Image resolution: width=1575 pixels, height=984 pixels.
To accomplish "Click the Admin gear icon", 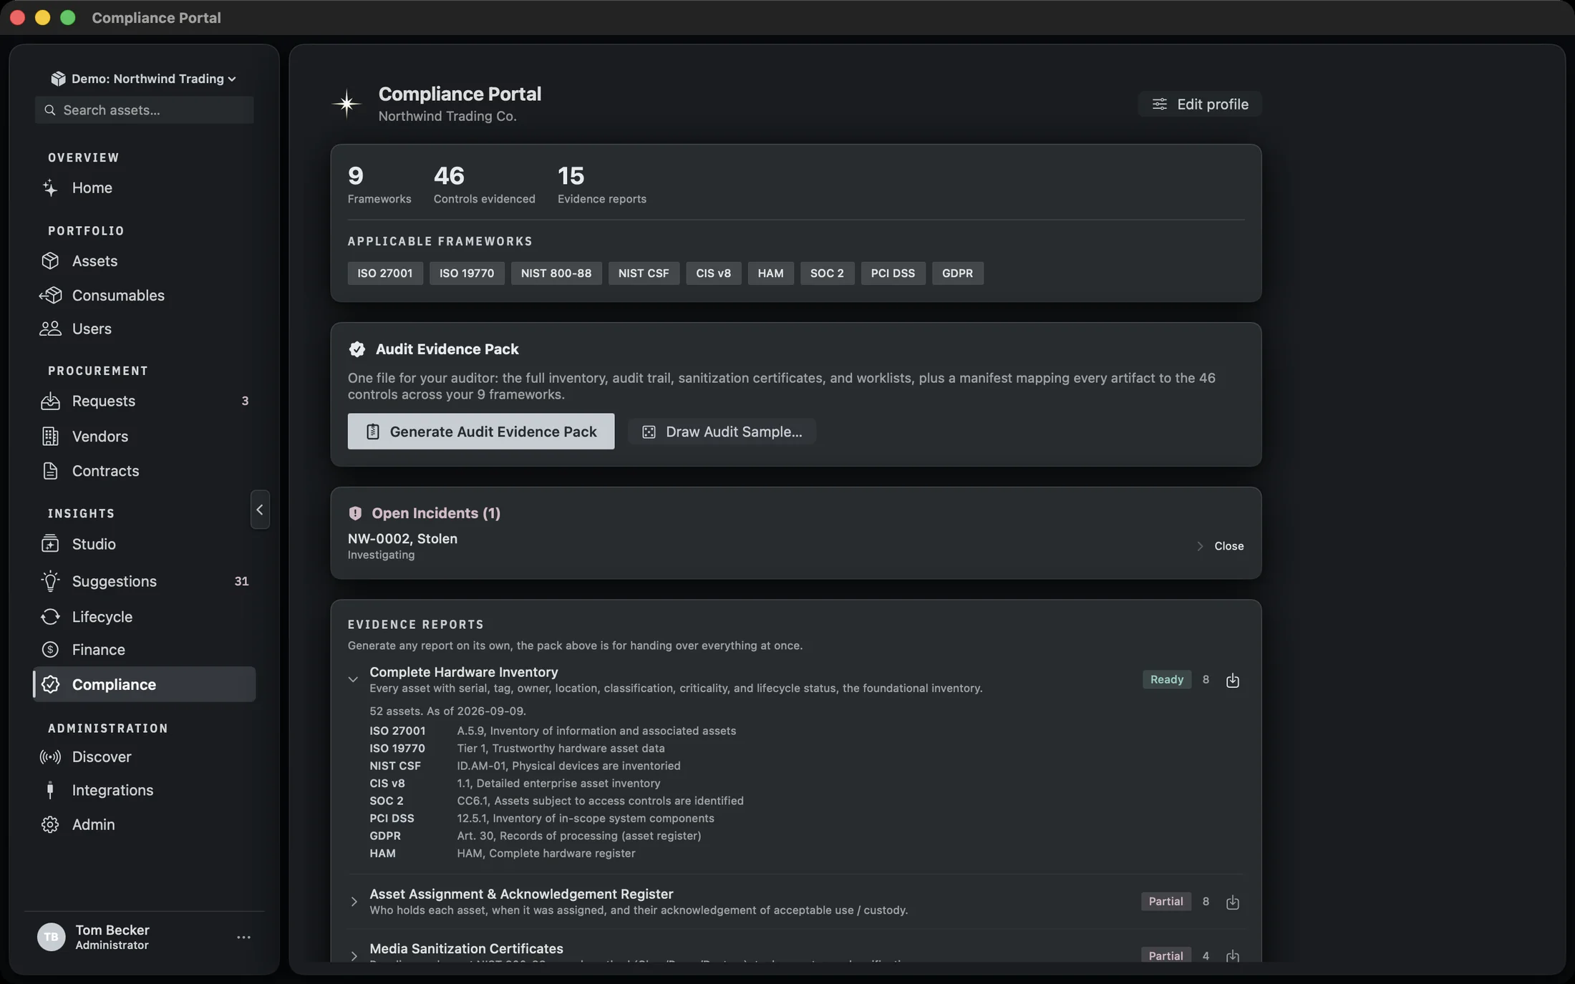I will [50, 824].
